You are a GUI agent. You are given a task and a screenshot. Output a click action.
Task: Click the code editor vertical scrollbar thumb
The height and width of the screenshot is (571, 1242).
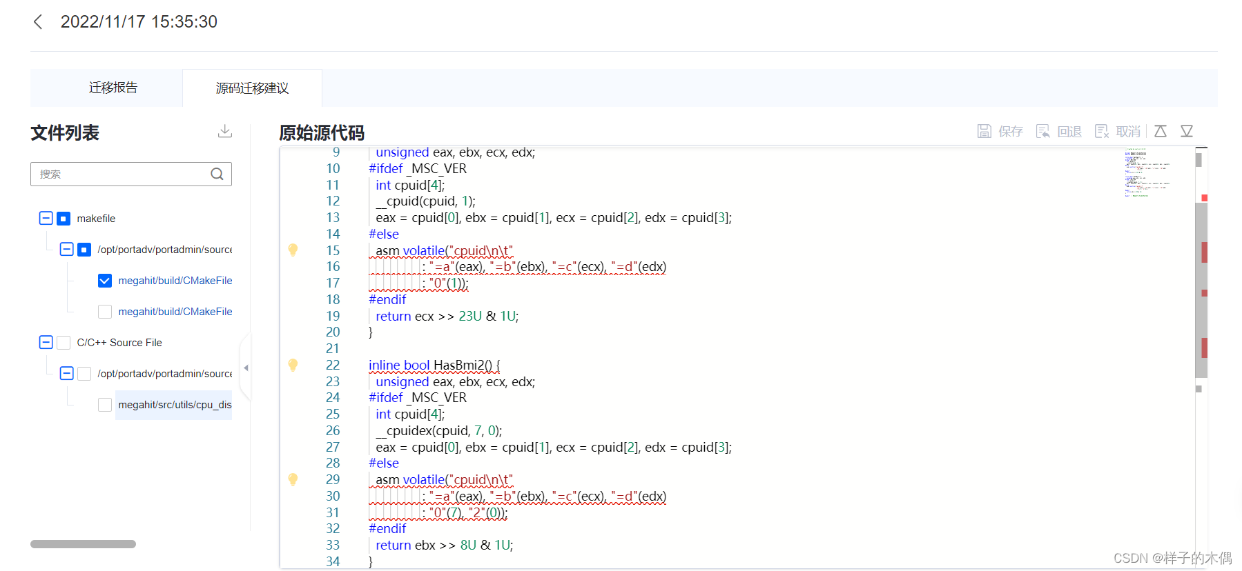[x=1201, y=290]
